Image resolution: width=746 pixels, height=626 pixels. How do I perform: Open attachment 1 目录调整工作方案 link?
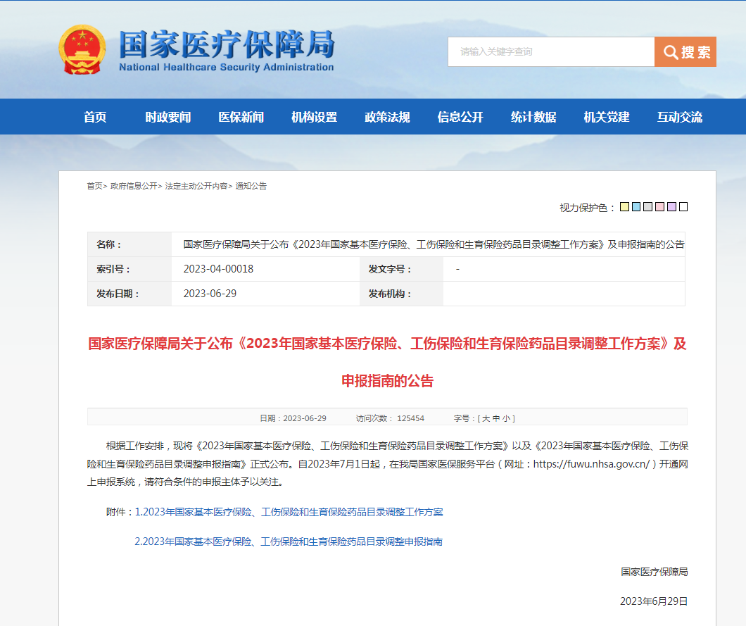(x=289, y=512)
